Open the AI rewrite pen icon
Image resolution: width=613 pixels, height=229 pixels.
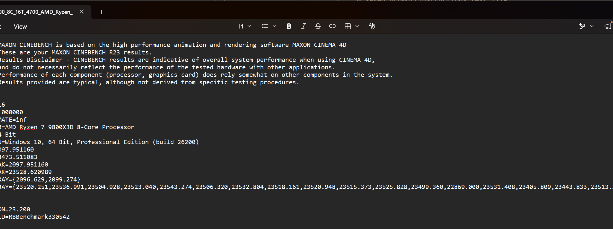(582, 26)
